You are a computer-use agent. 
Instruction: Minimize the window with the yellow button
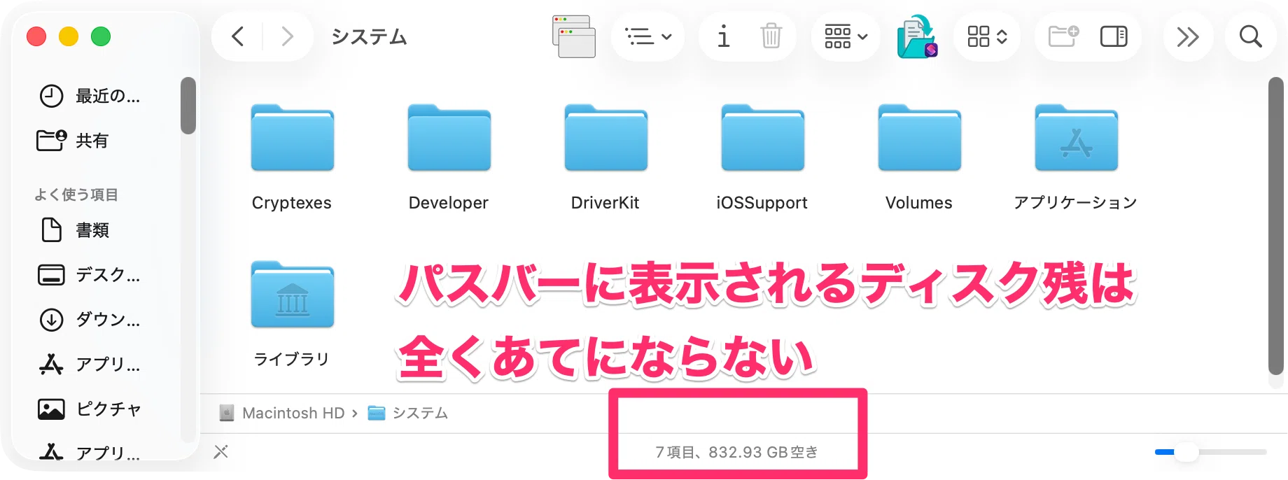[x=69, y=36]
